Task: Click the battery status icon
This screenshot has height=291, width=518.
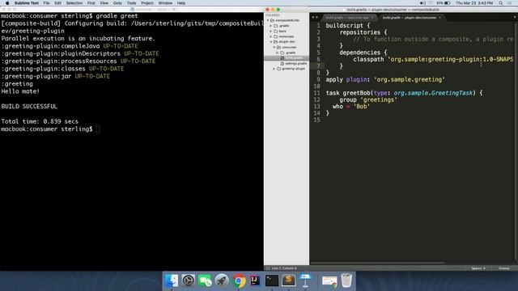Action: click(x=448, y=3)
